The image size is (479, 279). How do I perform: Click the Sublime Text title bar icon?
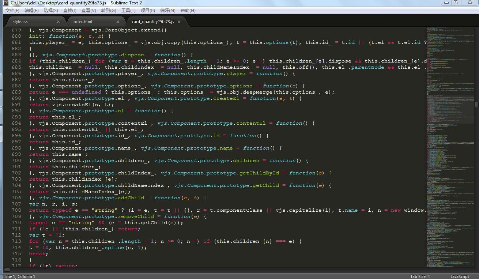5,3
